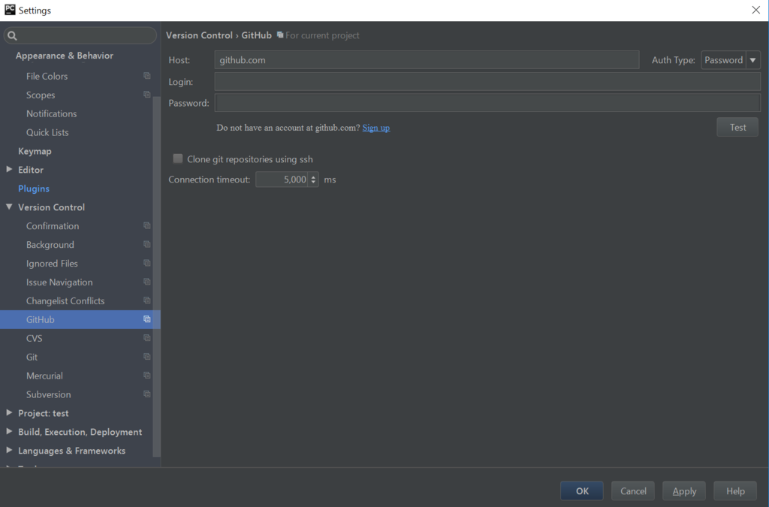Expand Build, Execution, Deployment section
769x507 pixels.
(9, 431)
